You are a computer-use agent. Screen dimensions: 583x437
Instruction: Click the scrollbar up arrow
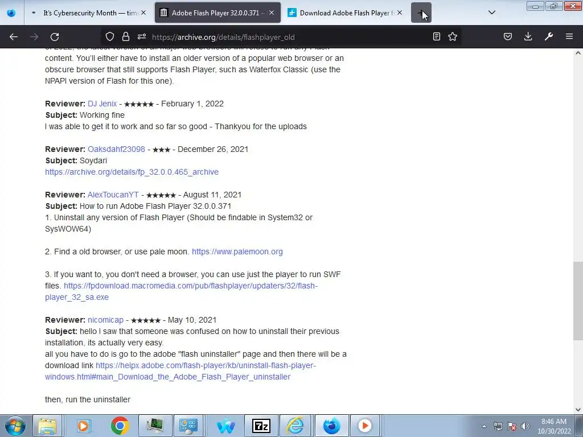578,53
